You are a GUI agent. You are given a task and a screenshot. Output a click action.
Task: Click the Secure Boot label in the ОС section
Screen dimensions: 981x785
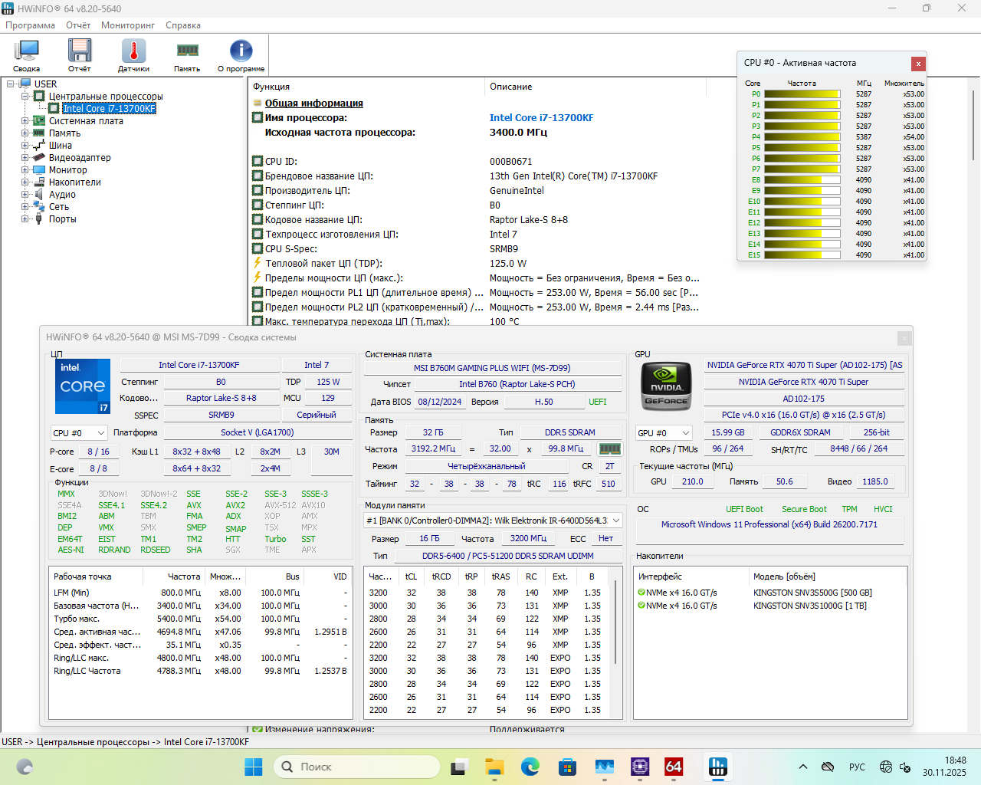pos(804,509)
